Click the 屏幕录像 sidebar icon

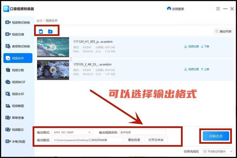click(x=8, y=118)
